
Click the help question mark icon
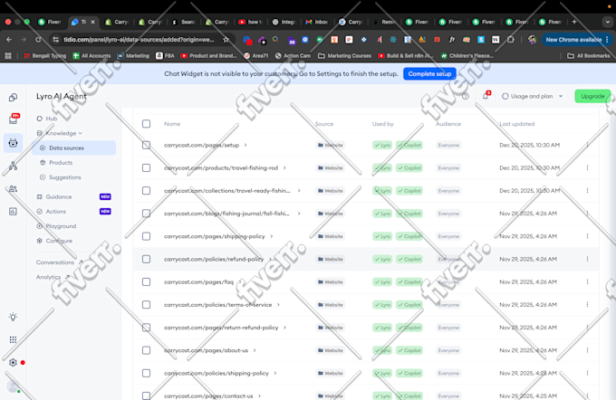[466, 96]
